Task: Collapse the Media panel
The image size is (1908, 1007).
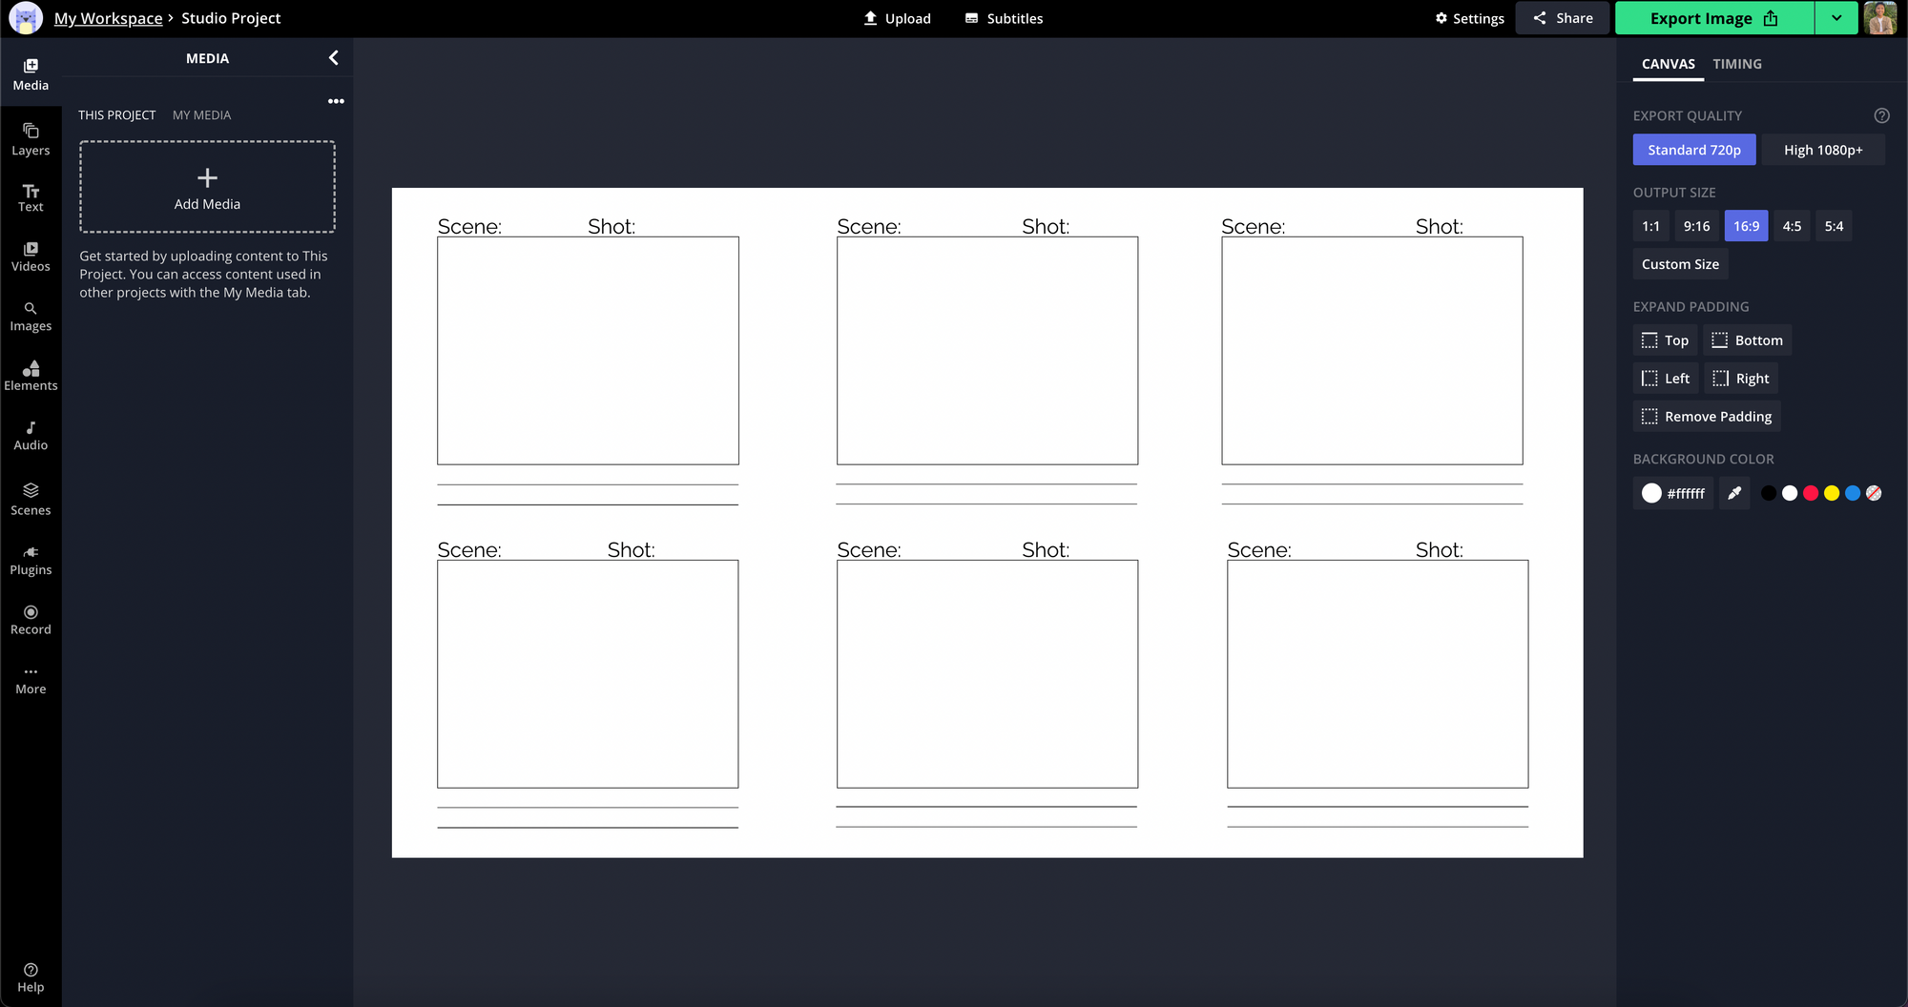Action: tap(333, 58)
